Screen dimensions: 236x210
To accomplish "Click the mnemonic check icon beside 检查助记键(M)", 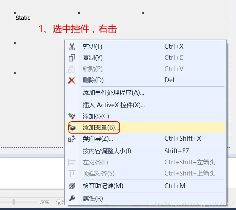I will pos(72,186).
